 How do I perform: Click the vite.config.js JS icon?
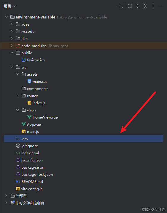click(x=18, y=189)
